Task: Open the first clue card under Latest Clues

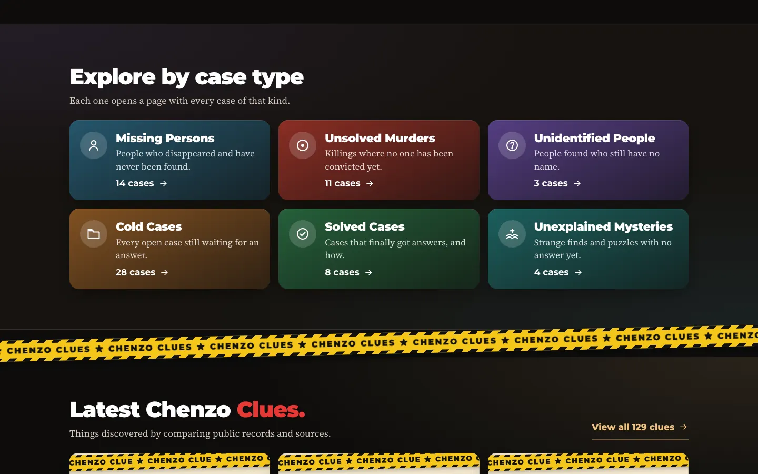Action: point(169,463)
